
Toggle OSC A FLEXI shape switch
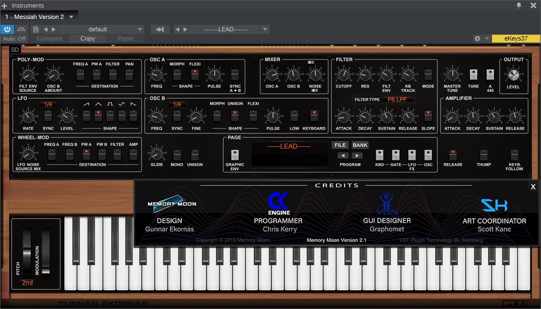pyautogui.click(x=195, y=74)
